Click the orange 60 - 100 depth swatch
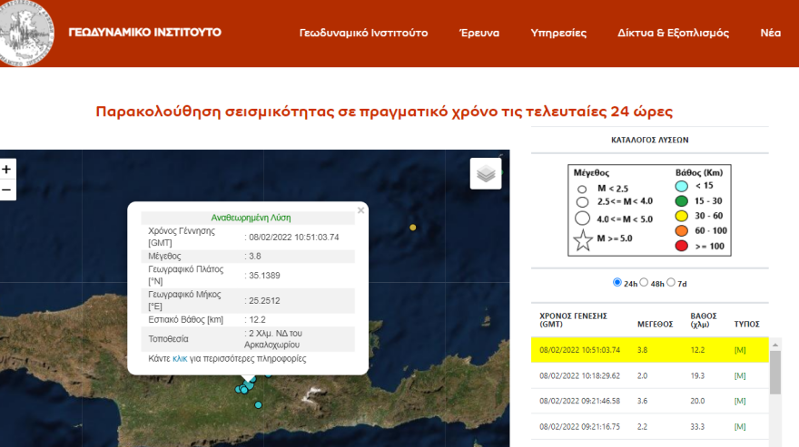Viewport: 799px width, 447px height. (x=681, y=230)
